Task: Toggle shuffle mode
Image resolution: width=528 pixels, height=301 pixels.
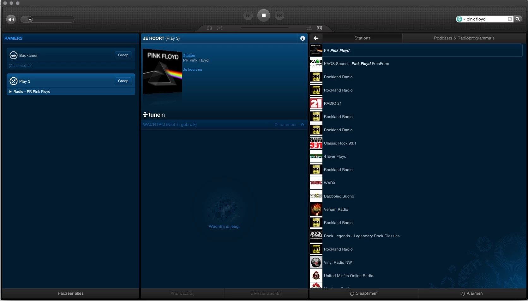Action: tap(220, 28)
